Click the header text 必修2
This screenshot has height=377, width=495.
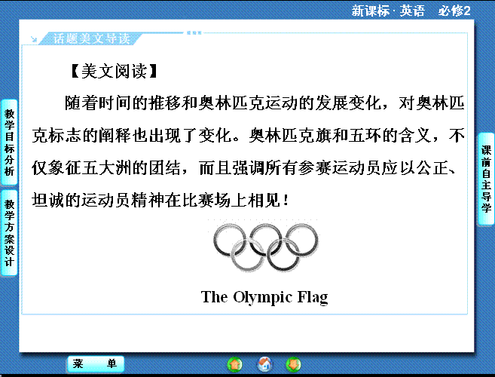(454, 11)
